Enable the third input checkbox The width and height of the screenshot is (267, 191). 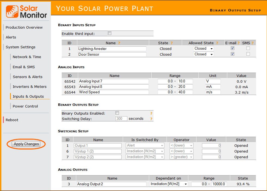click(x=110, y=33)
